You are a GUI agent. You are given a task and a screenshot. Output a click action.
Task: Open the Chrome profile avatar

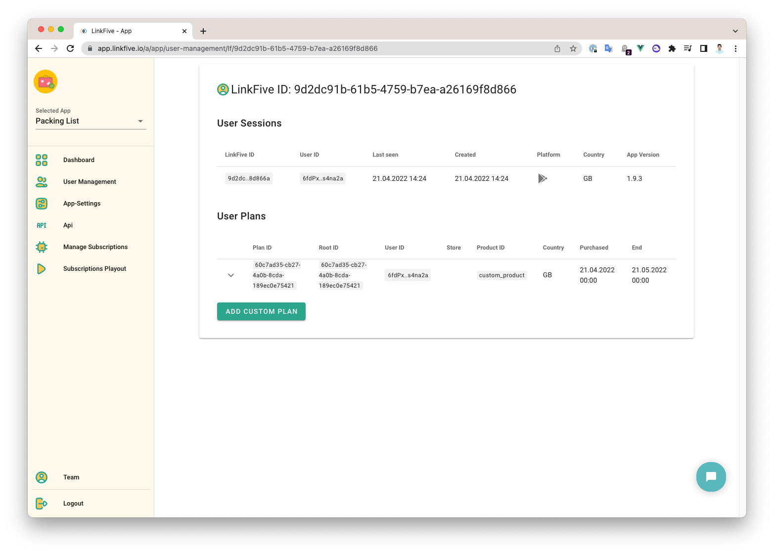pos(720,48)
